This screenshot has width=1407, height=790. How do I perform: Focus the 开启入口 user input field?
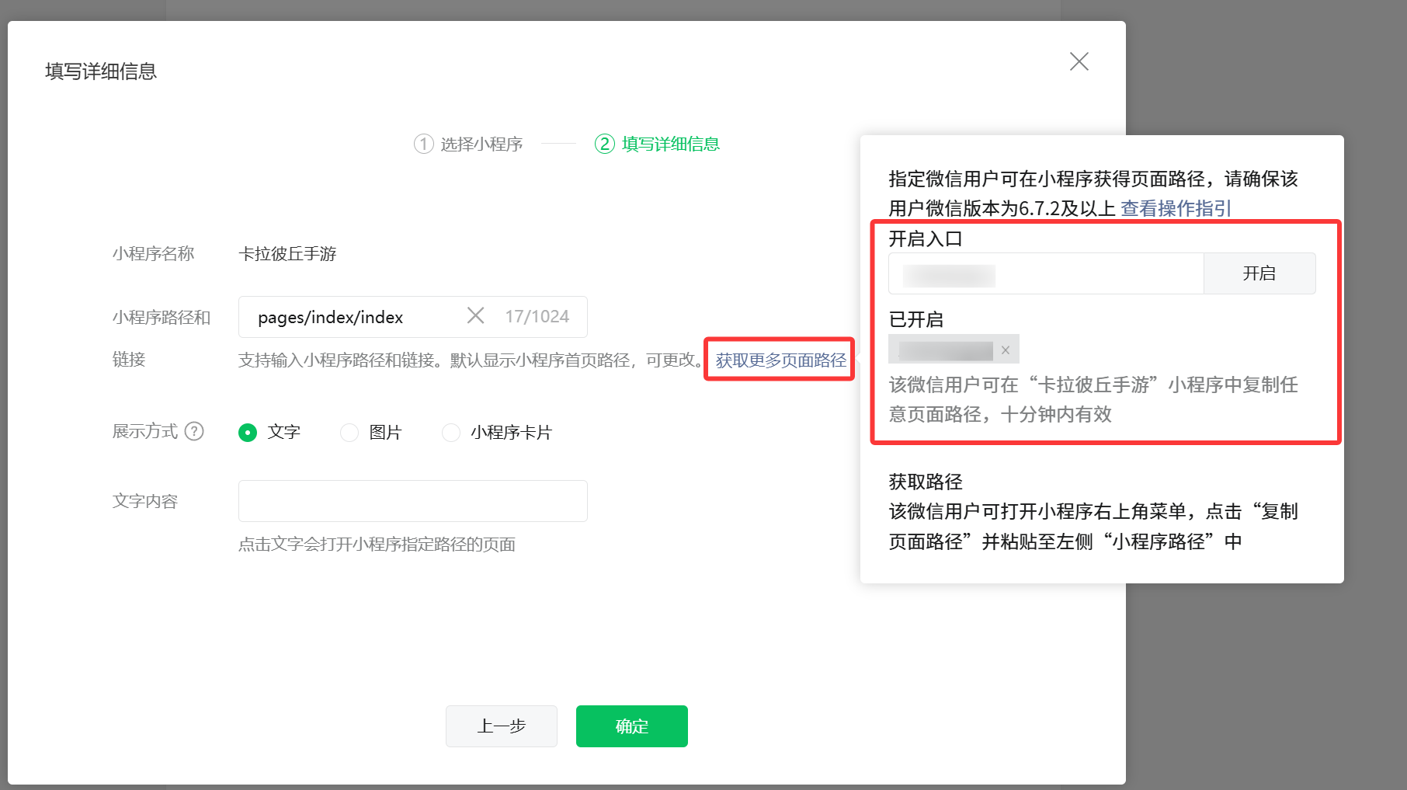tap(1044, 273)
